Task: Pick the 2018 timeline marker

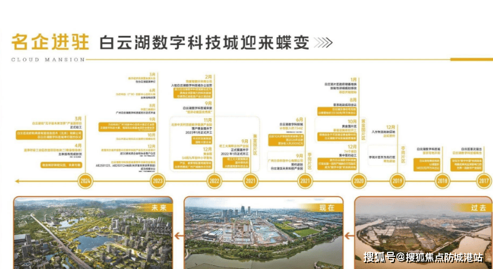Action: 442,181
